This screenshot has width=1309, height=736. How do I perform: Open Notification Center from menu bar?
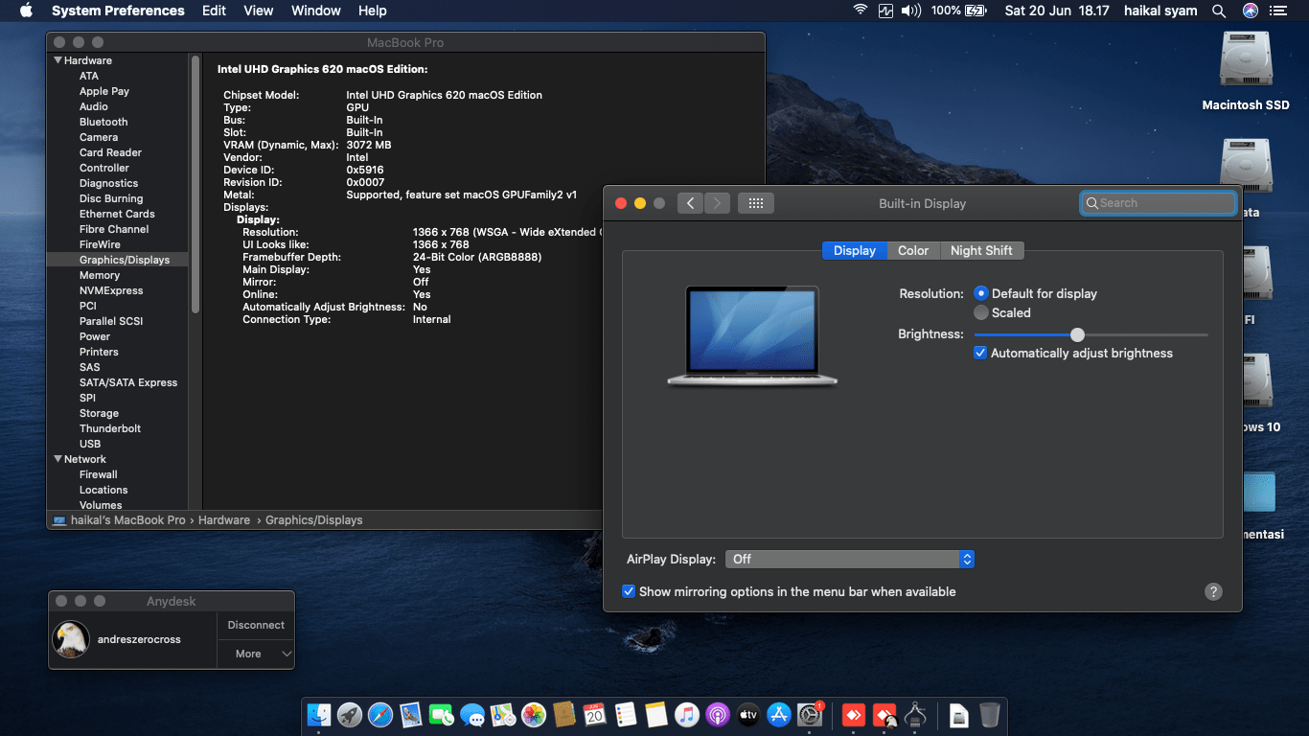[1279, 11]
